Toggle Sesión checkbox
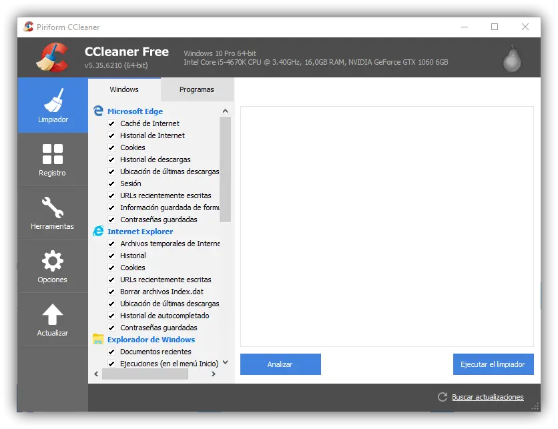The height and width of the screenshot is (429, 558). 111,183
